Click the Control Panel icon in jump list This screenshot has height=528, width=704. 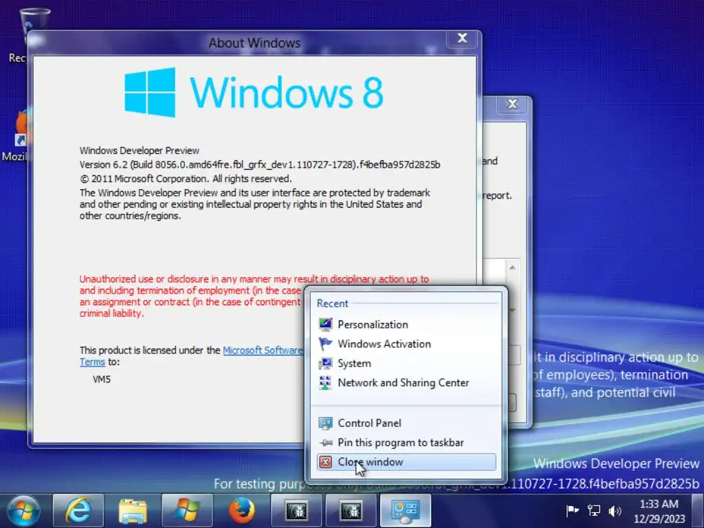click(325, 423)
